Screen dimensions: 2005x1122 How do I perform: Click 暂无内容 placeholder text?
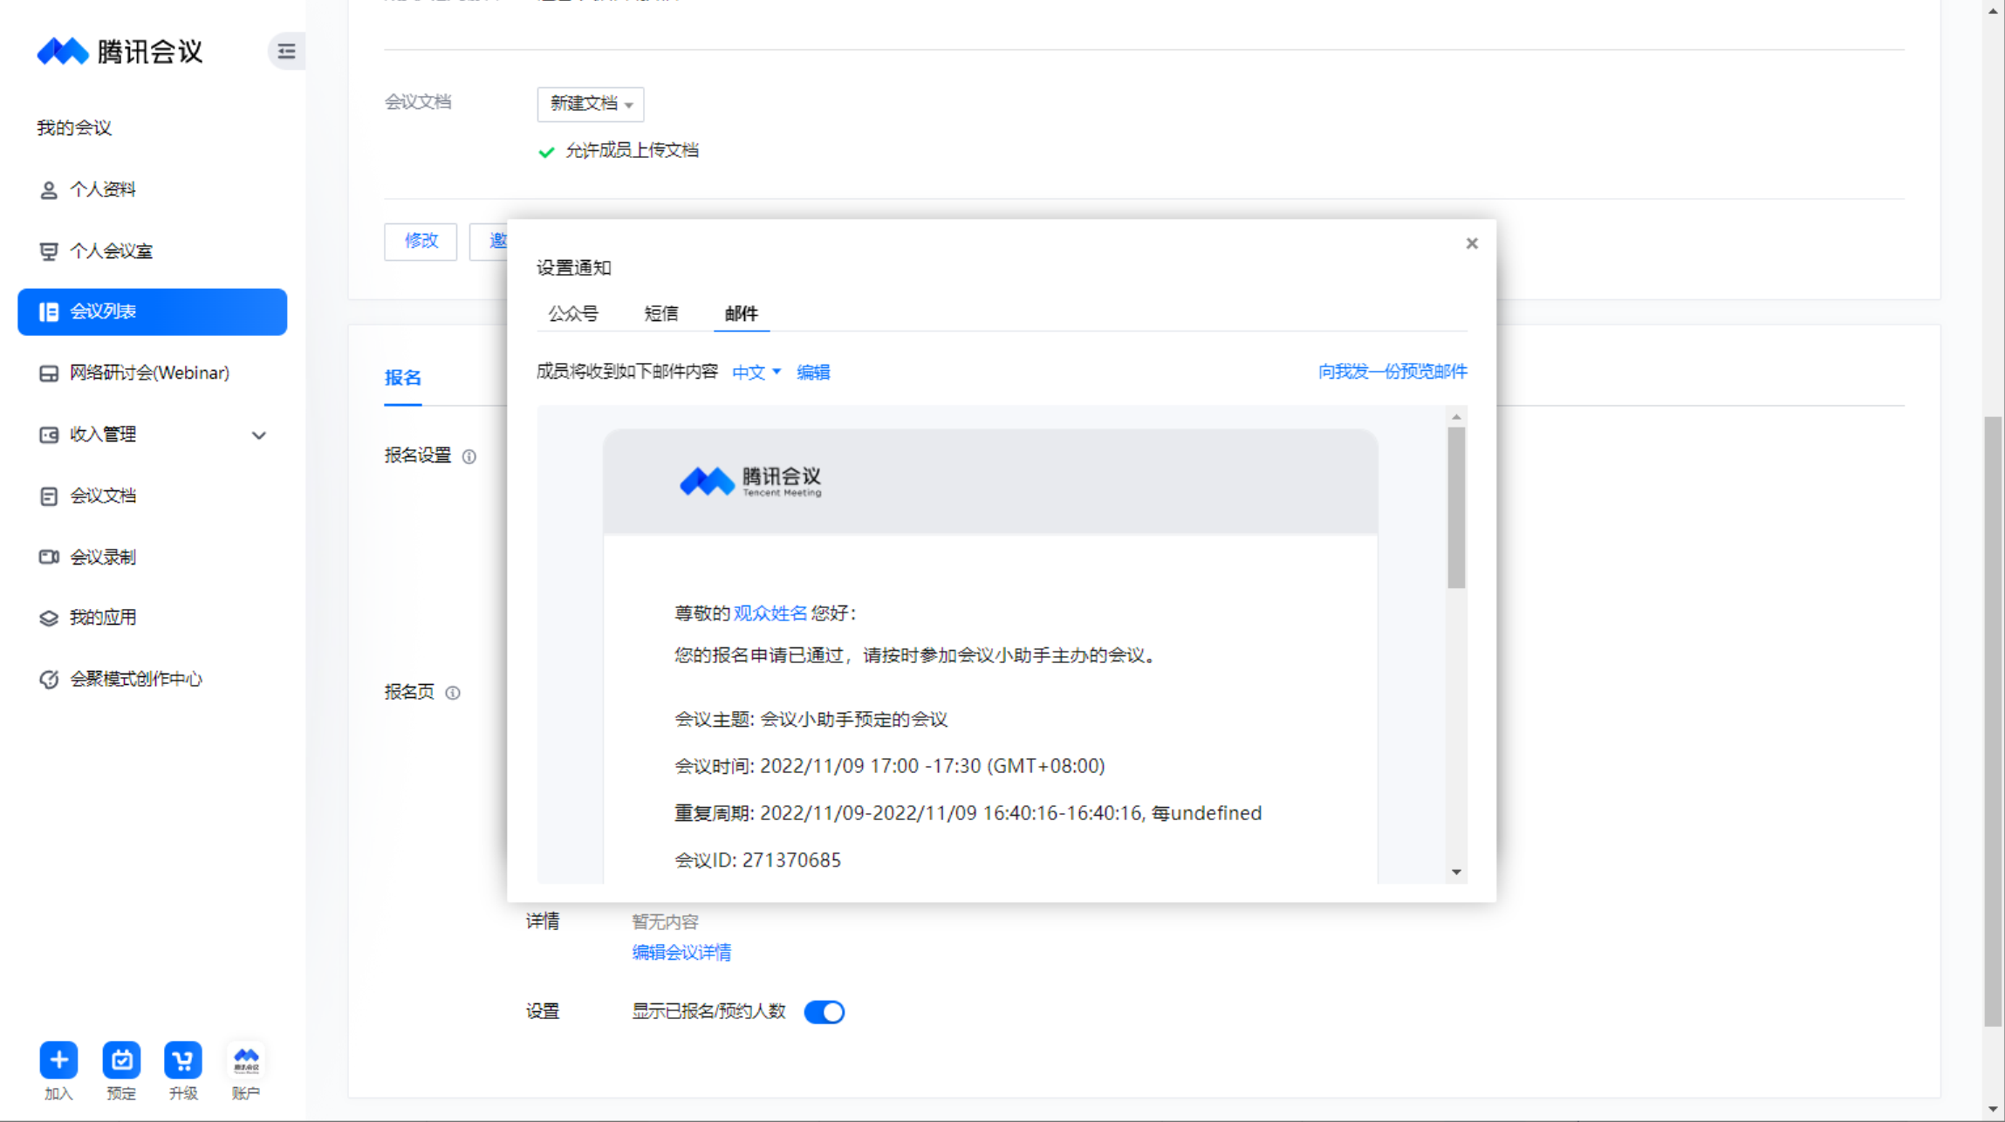tap(665, 922)
